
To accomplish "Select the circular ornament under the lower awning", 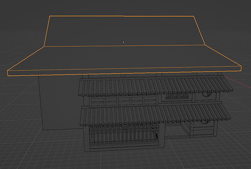I will (204, 122).
